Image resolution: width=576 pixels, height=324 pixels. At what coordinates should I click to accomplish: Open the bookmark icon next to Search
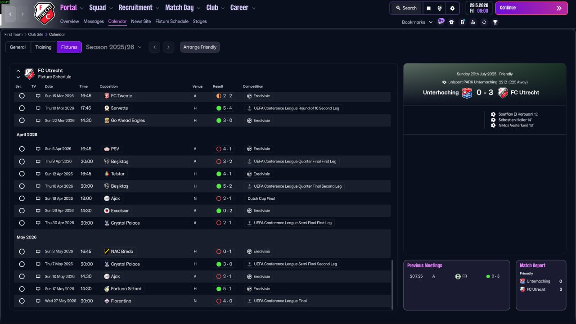coord(429,8)
